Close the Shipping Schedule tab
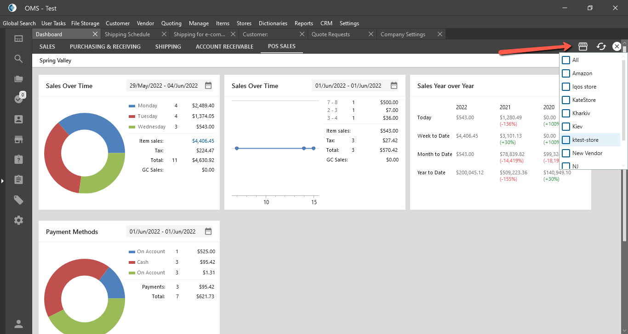Image resolution: width=628 pixels, height=334 pixels. point(164,34)
